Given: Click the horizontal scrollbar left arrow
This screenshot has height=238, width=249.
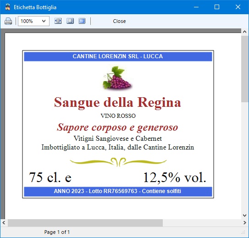Looking at the screenshot, I should 4,223.
